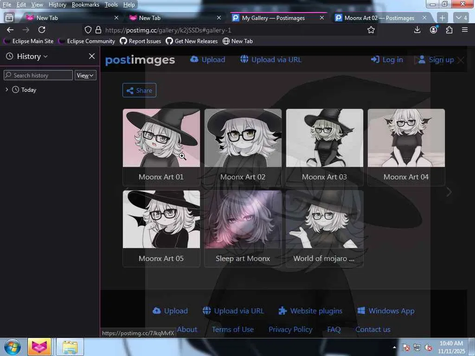Screen dimensions: 475x356
Task: Open the File menu
Action: click(7, 5)
